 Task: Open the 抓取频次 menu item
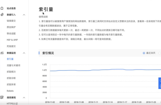point(11,72)
